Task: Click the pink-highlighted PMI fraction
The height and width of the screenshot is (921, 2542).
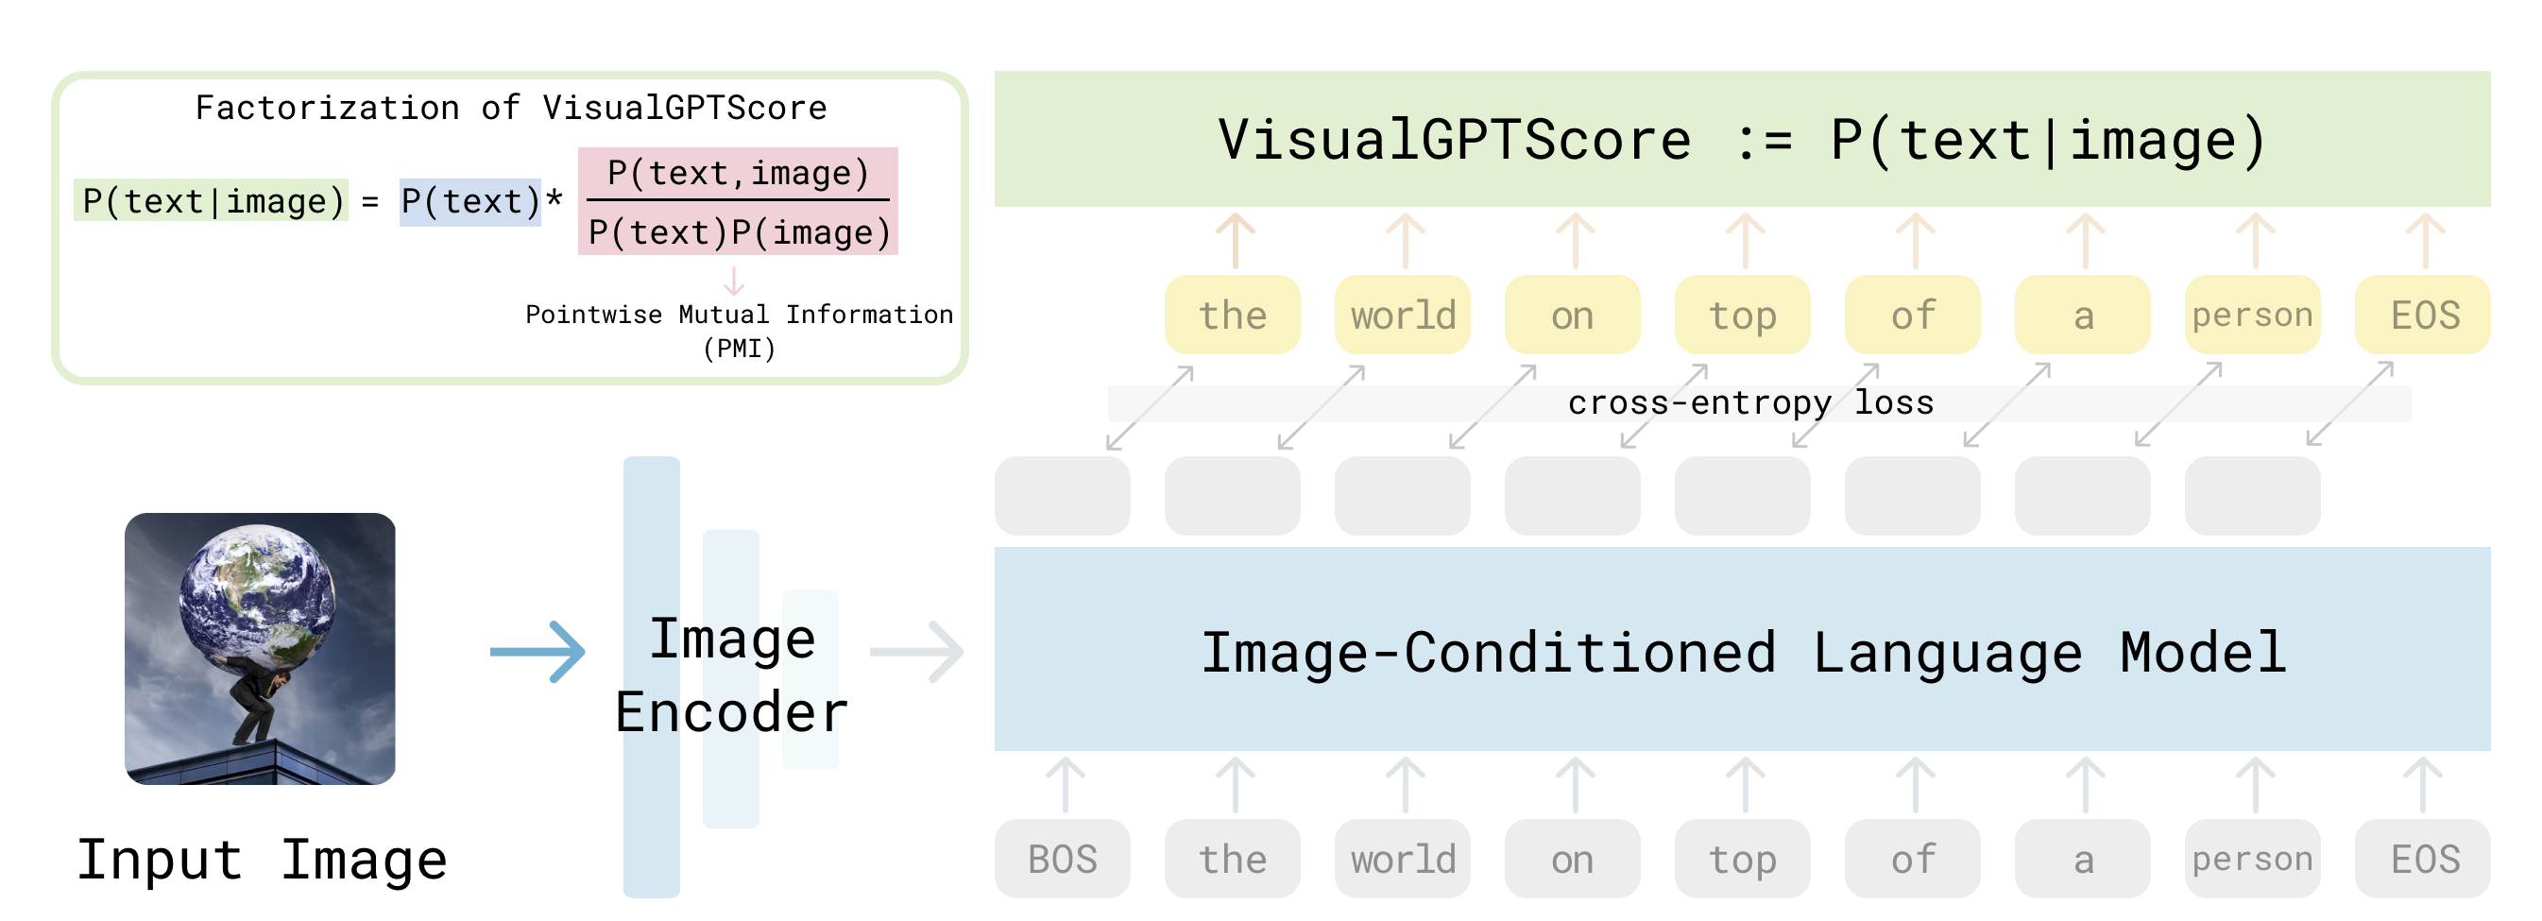Action: pyautogui.click(x=738, y=202)
